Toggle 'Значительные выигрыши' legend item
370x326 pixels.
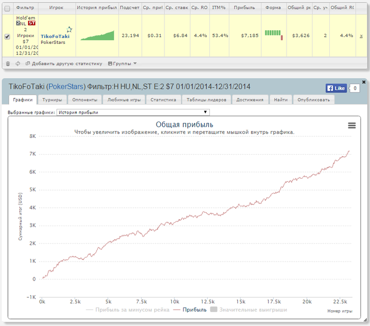[x=249, y=310]
